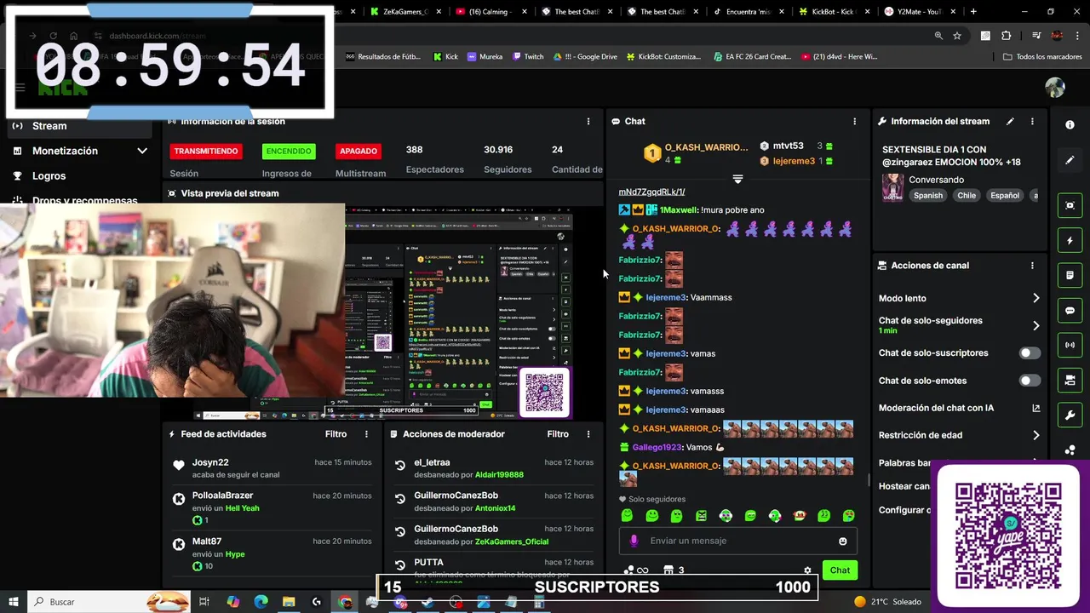Click 21°C Soleado weather widget
The image size is (1090, 613).
(888, 602)
